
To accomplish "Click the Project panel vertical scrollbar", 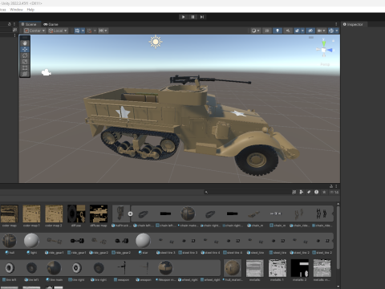I will pos(338,237).
